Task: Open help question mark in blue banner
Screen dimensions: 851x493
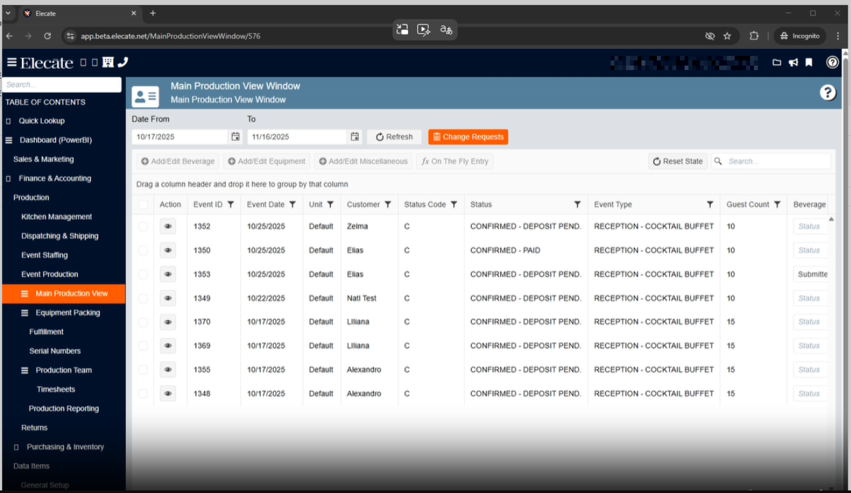Action: [x=828, y=93]
